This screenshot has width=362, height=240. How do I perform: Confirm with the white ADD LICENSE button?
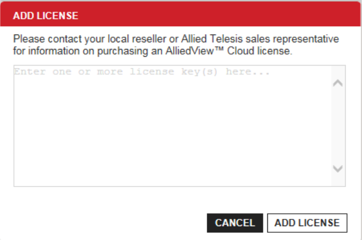pyautogui.click(x=307, y=223)
